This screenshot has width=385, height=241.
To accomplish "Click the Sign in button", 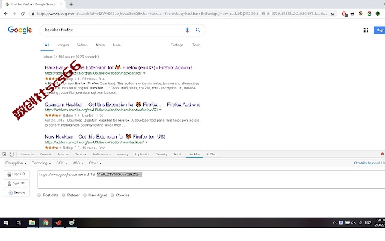I will point(380,30).
